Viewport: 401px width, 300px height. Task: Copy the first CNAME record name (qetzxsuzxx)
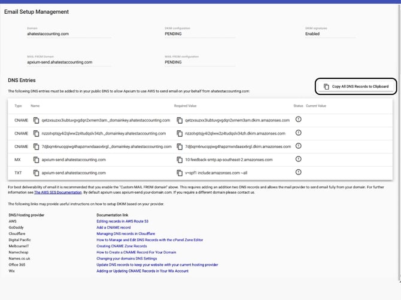37,120
